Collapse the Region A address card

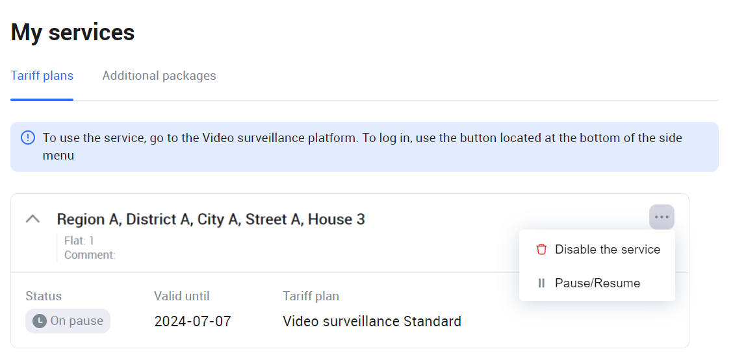(32, 219)
